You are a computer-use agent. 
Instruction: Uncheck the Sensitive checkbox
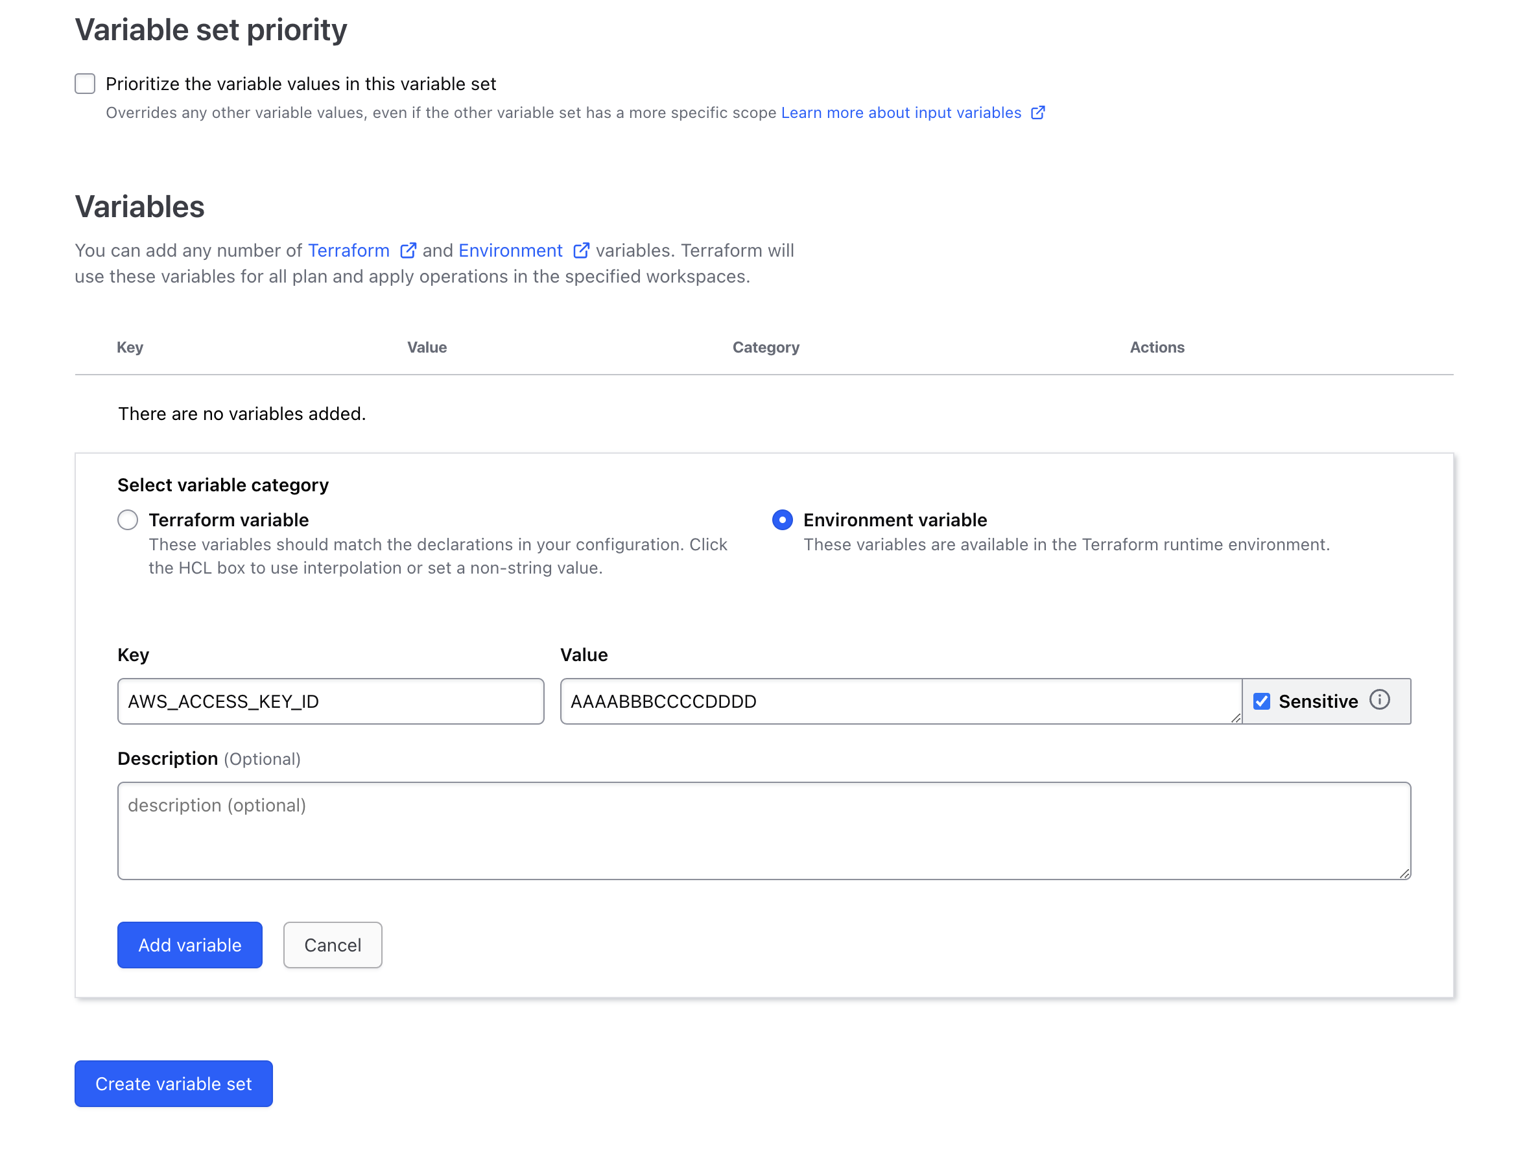pos(1261,701)
